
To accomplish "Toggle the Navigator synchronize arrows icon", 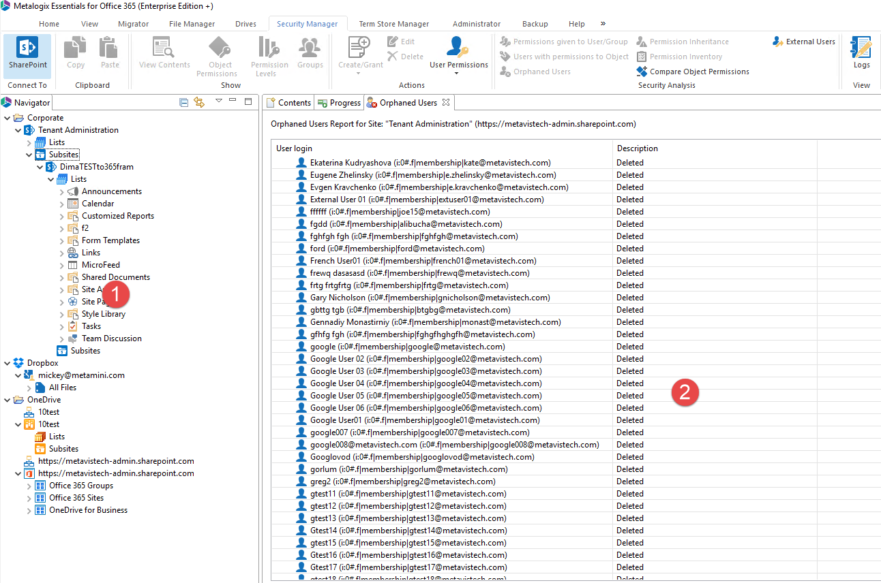I will [x=199, y=101].
